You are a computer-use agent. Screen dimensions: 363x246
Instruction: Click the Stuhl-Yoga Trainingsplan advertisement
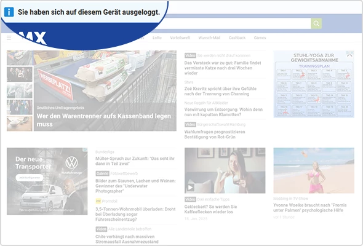pyautogui.click(x=314, y=84)
